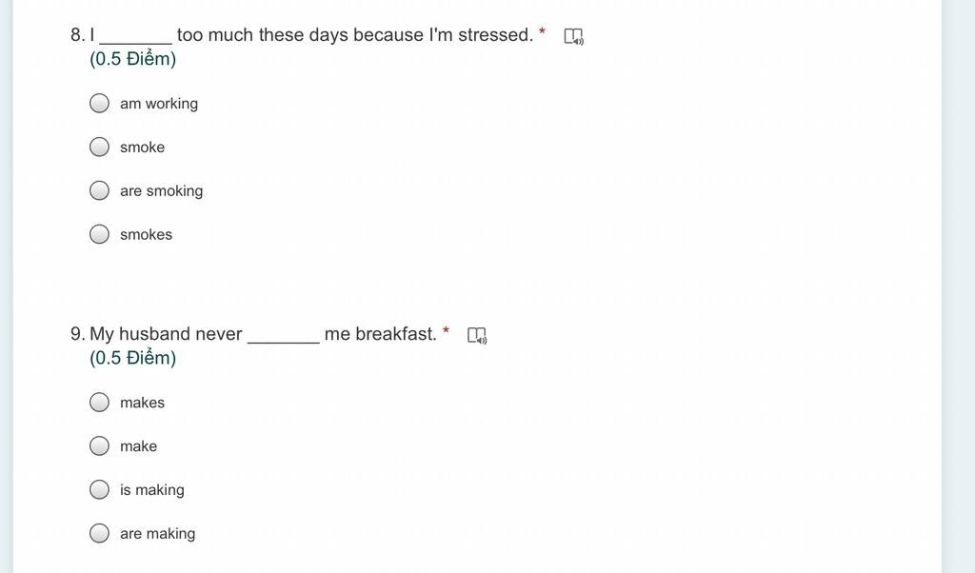The image size is (975, 573).
Task: Click the question 8 sentence text
Action: click(x=308, y=35)
